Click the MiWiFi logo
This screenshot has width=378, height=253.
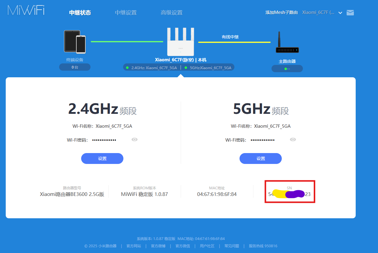[26, 10]
